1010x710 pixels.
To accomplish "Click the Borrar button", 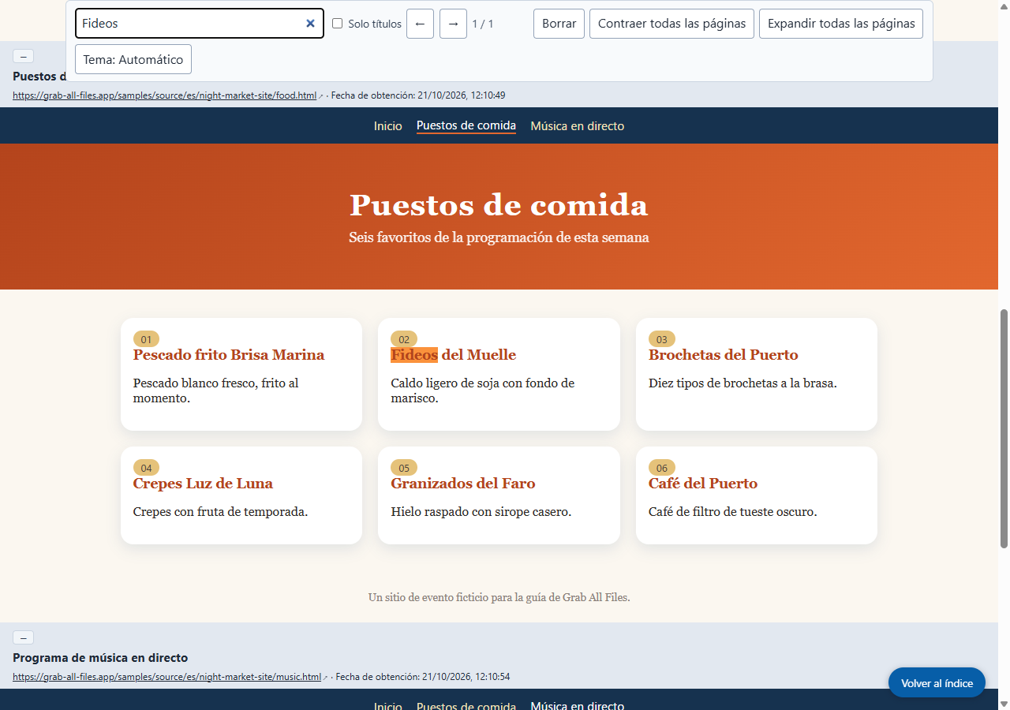I will (559, 24).
